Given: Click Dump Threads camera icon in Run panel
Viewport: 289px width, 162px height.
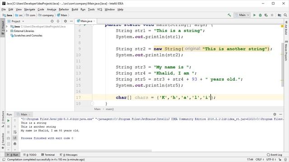Looking at the screenshot, I should (8, 138).
